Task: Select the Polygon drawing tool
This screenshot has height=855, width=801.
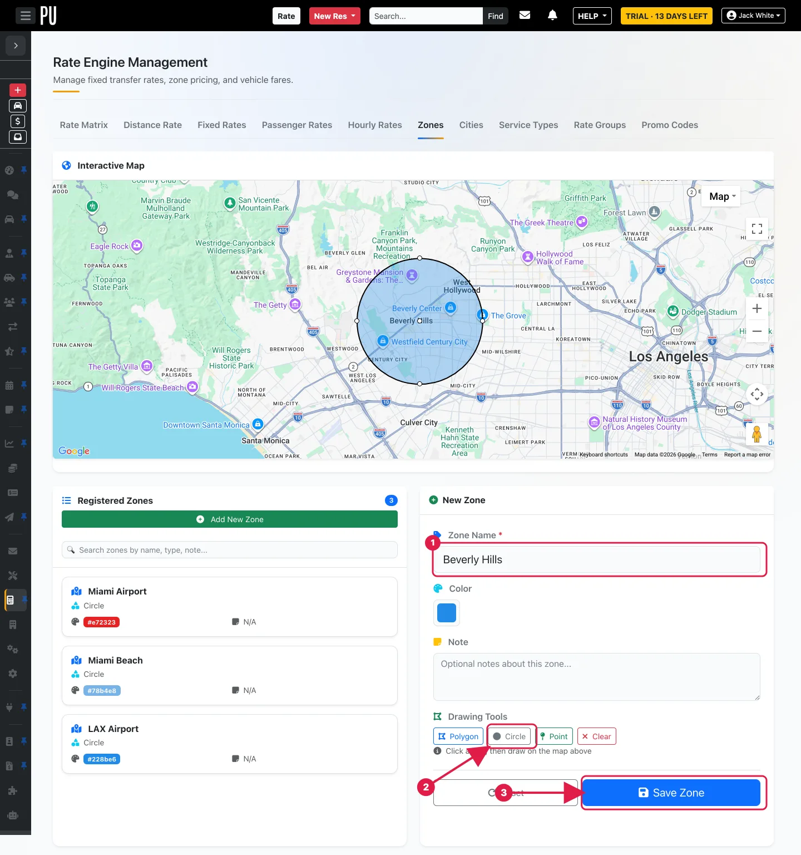Action: [458, 736]
